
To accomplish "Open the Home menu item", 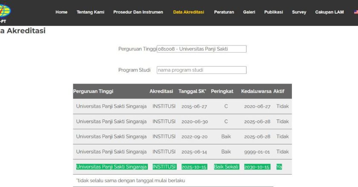I will point(61,12).
